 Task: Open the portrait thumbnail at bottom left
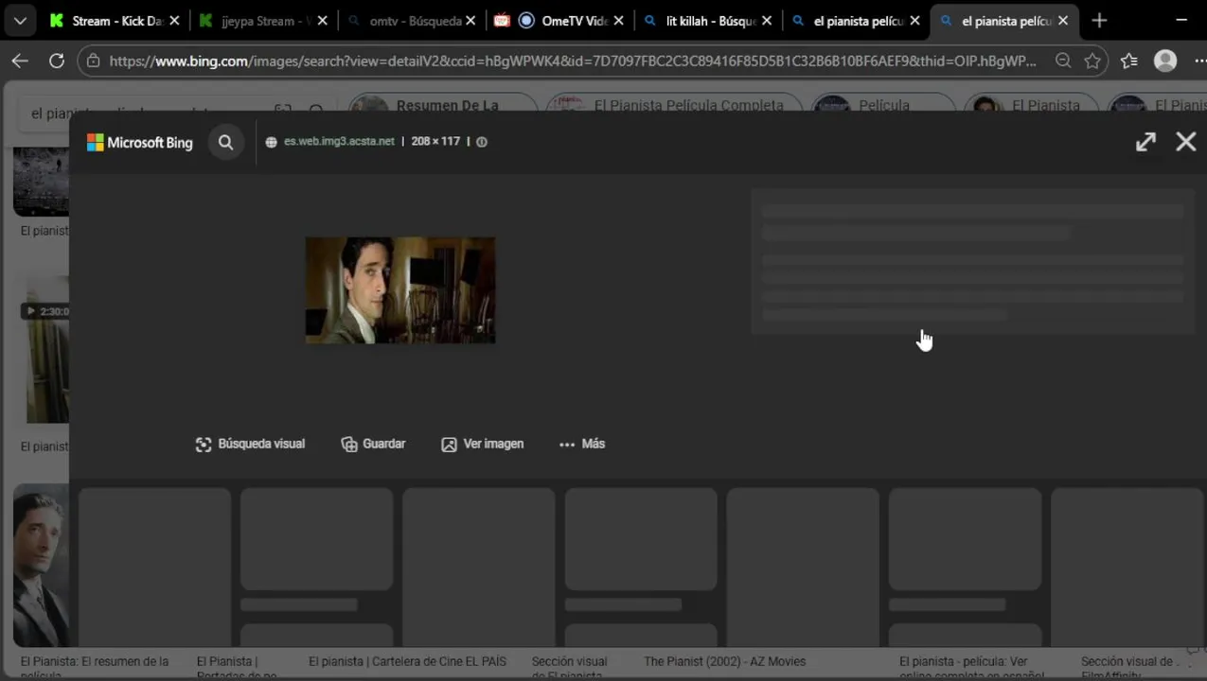(x=41, y=566)
